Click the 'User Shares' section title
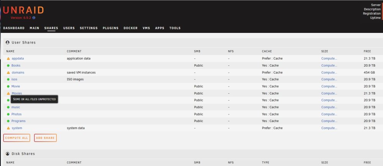383x166 pixels. [x=24, y=42]
